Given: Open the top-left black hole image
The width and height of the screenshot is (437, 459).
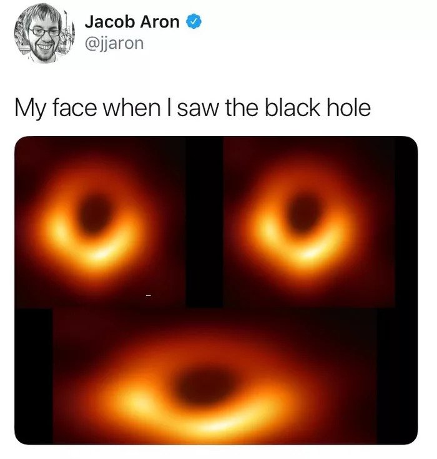Looking at the screenshot, I should point(100,222).
